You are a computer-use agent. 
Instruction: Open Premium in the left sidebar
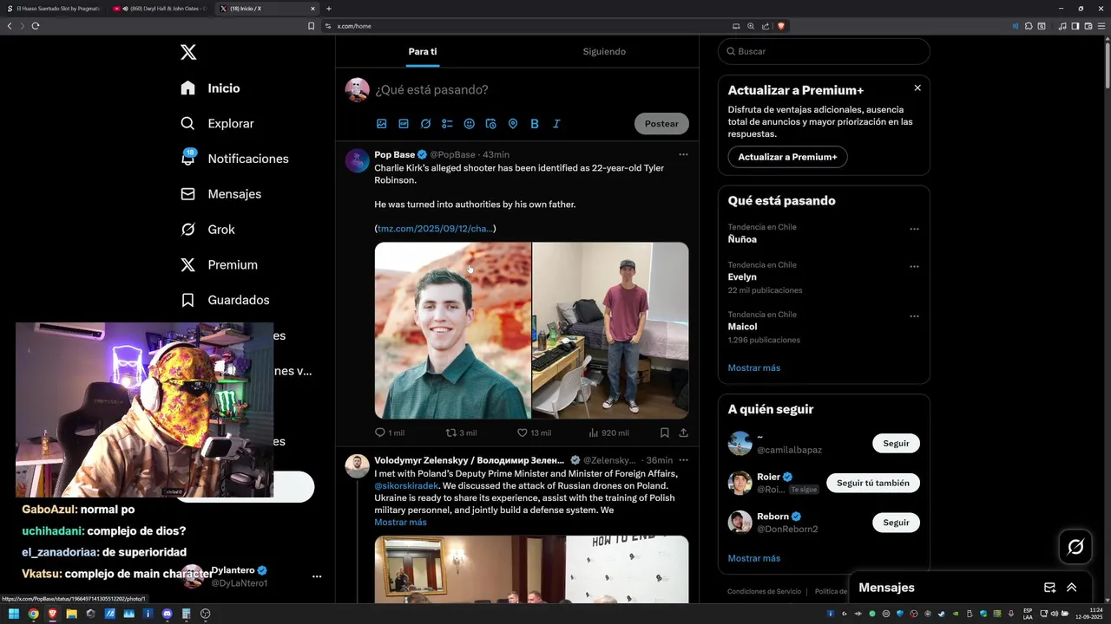click(220, 265)
